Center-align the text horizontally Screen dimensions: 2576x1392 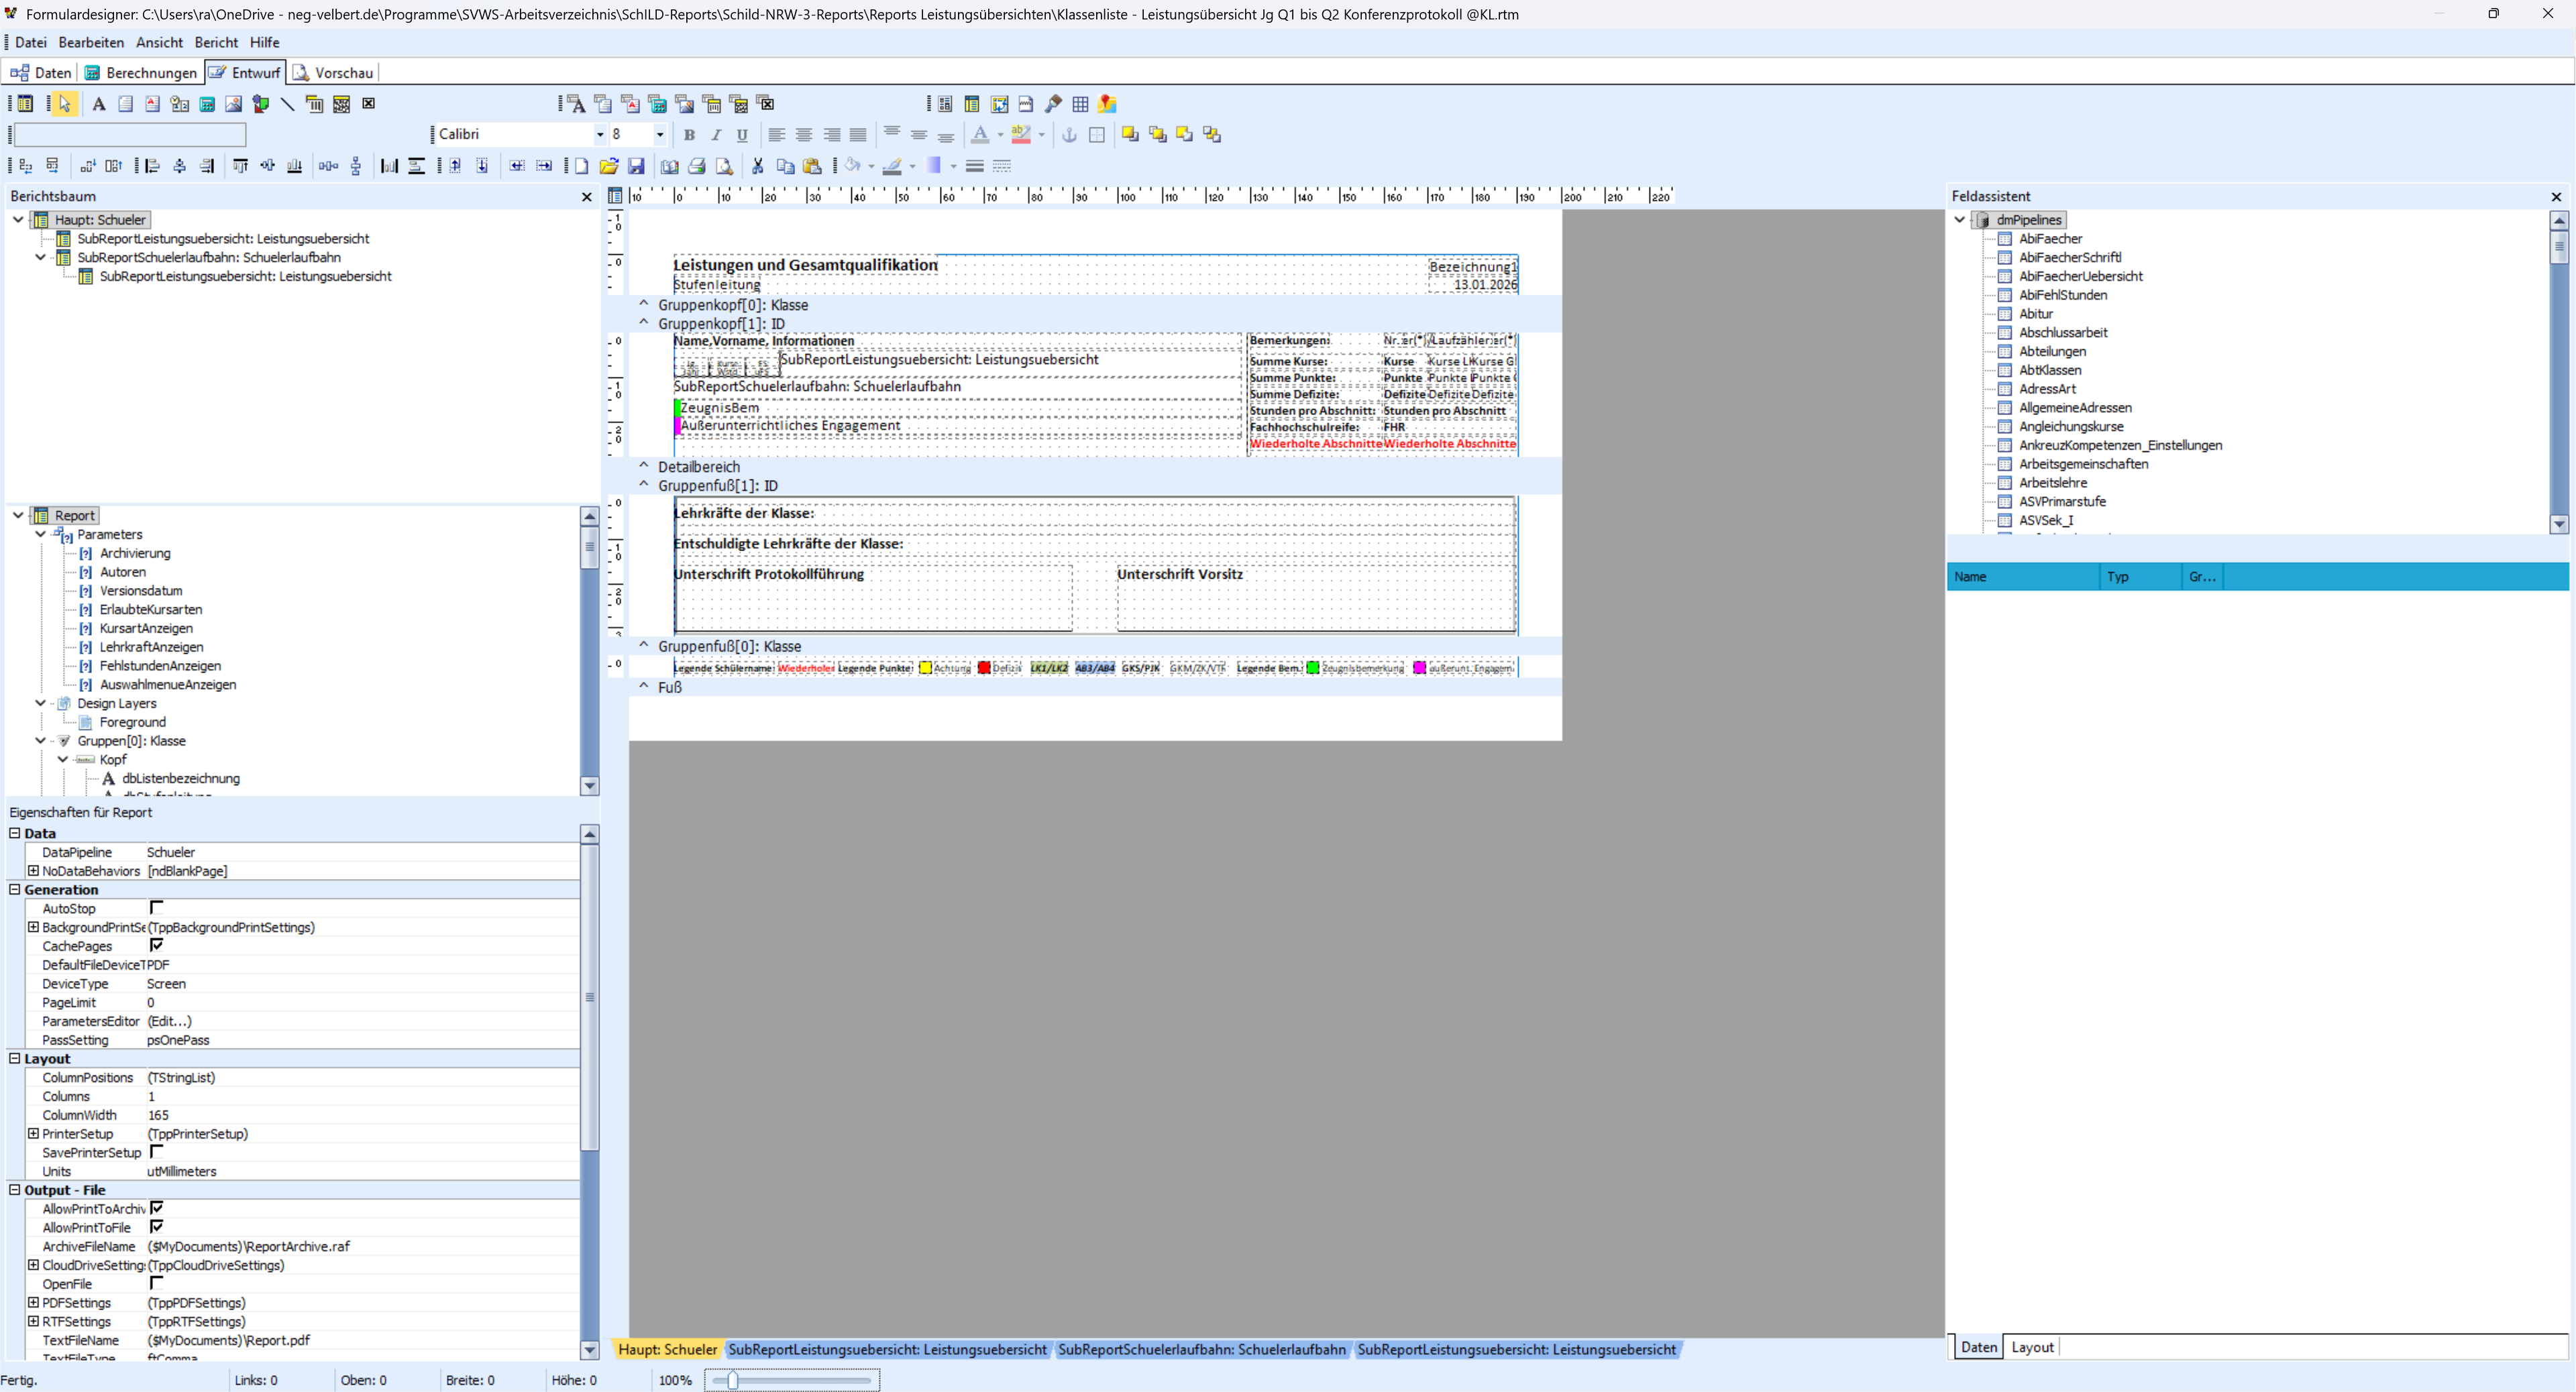click(x=804, y=135)
